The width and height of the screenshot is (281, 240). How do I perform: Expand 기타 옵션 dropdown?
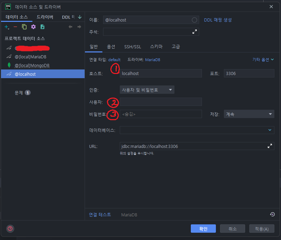[x=263, y=59]
